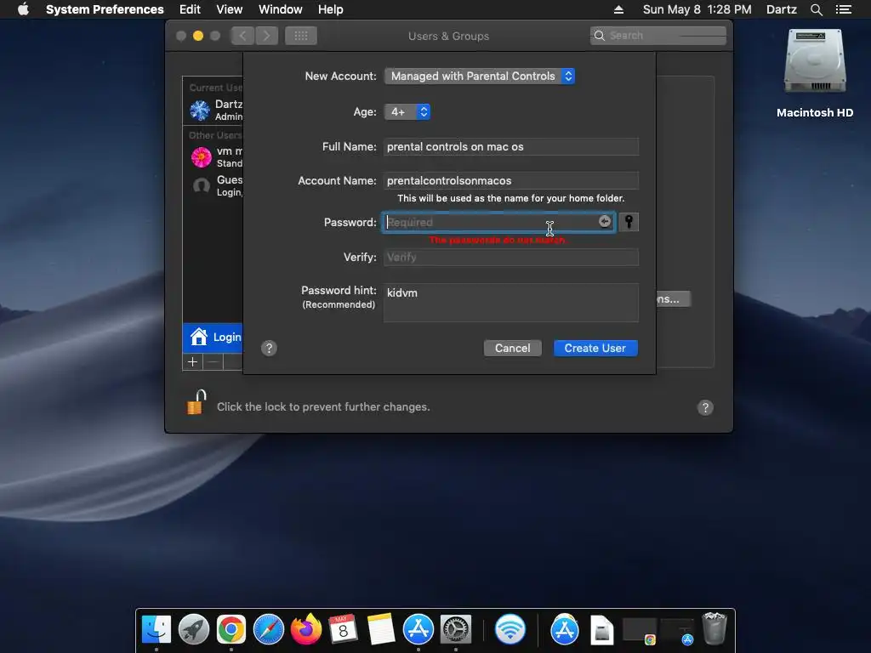The image size is (871, 653).
Task: Click the Account Name field
Action: click(511, 180)
